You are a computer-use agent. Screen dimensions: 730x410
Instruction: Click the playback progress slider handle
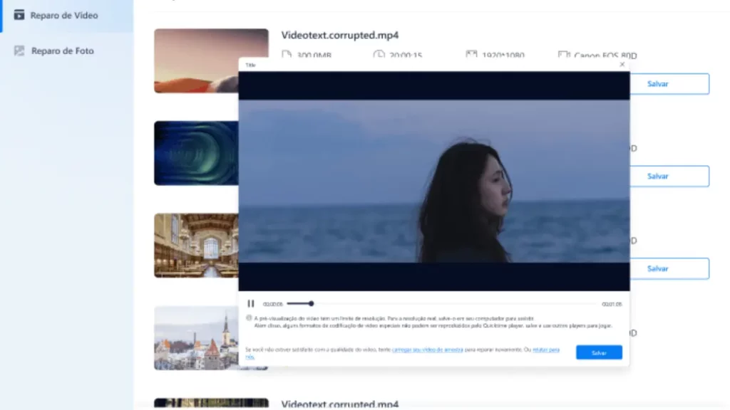(x=311, y=303)
